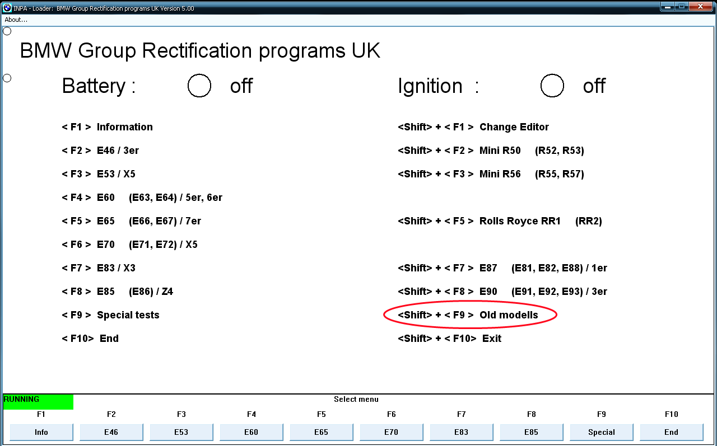This screenshot has width=717, height=446.
Task: Click the 'Ignition :' label
Action: click(439, 86)
